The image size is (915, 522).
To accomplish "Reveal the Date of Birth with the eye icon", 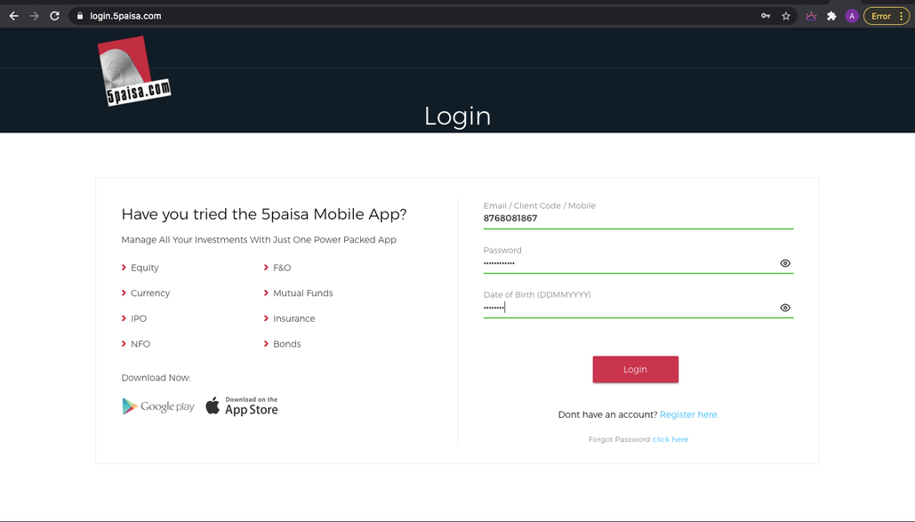I will click(x=785, y=308).
